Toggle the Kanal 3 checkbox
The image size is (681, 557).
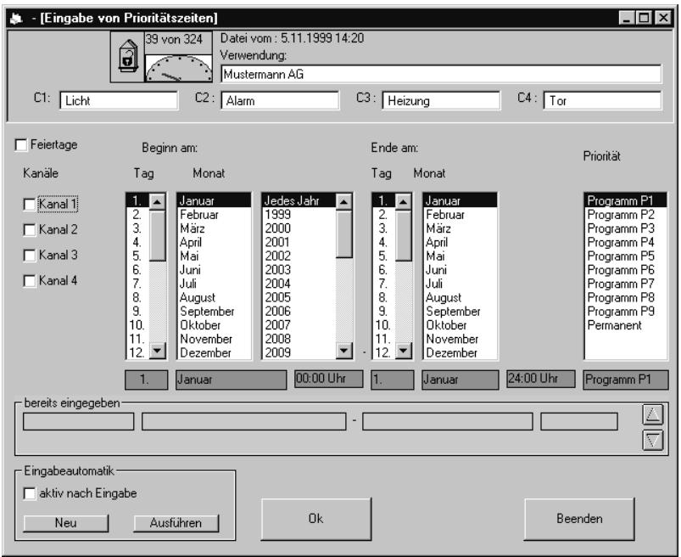point(30,255)
